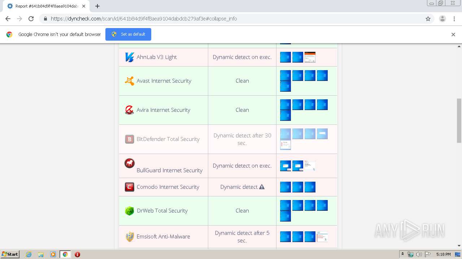Screen dimensions: 462x259
Task: Open the Windows Start menu
Action: pyautogui.click(x=10, y=254)
